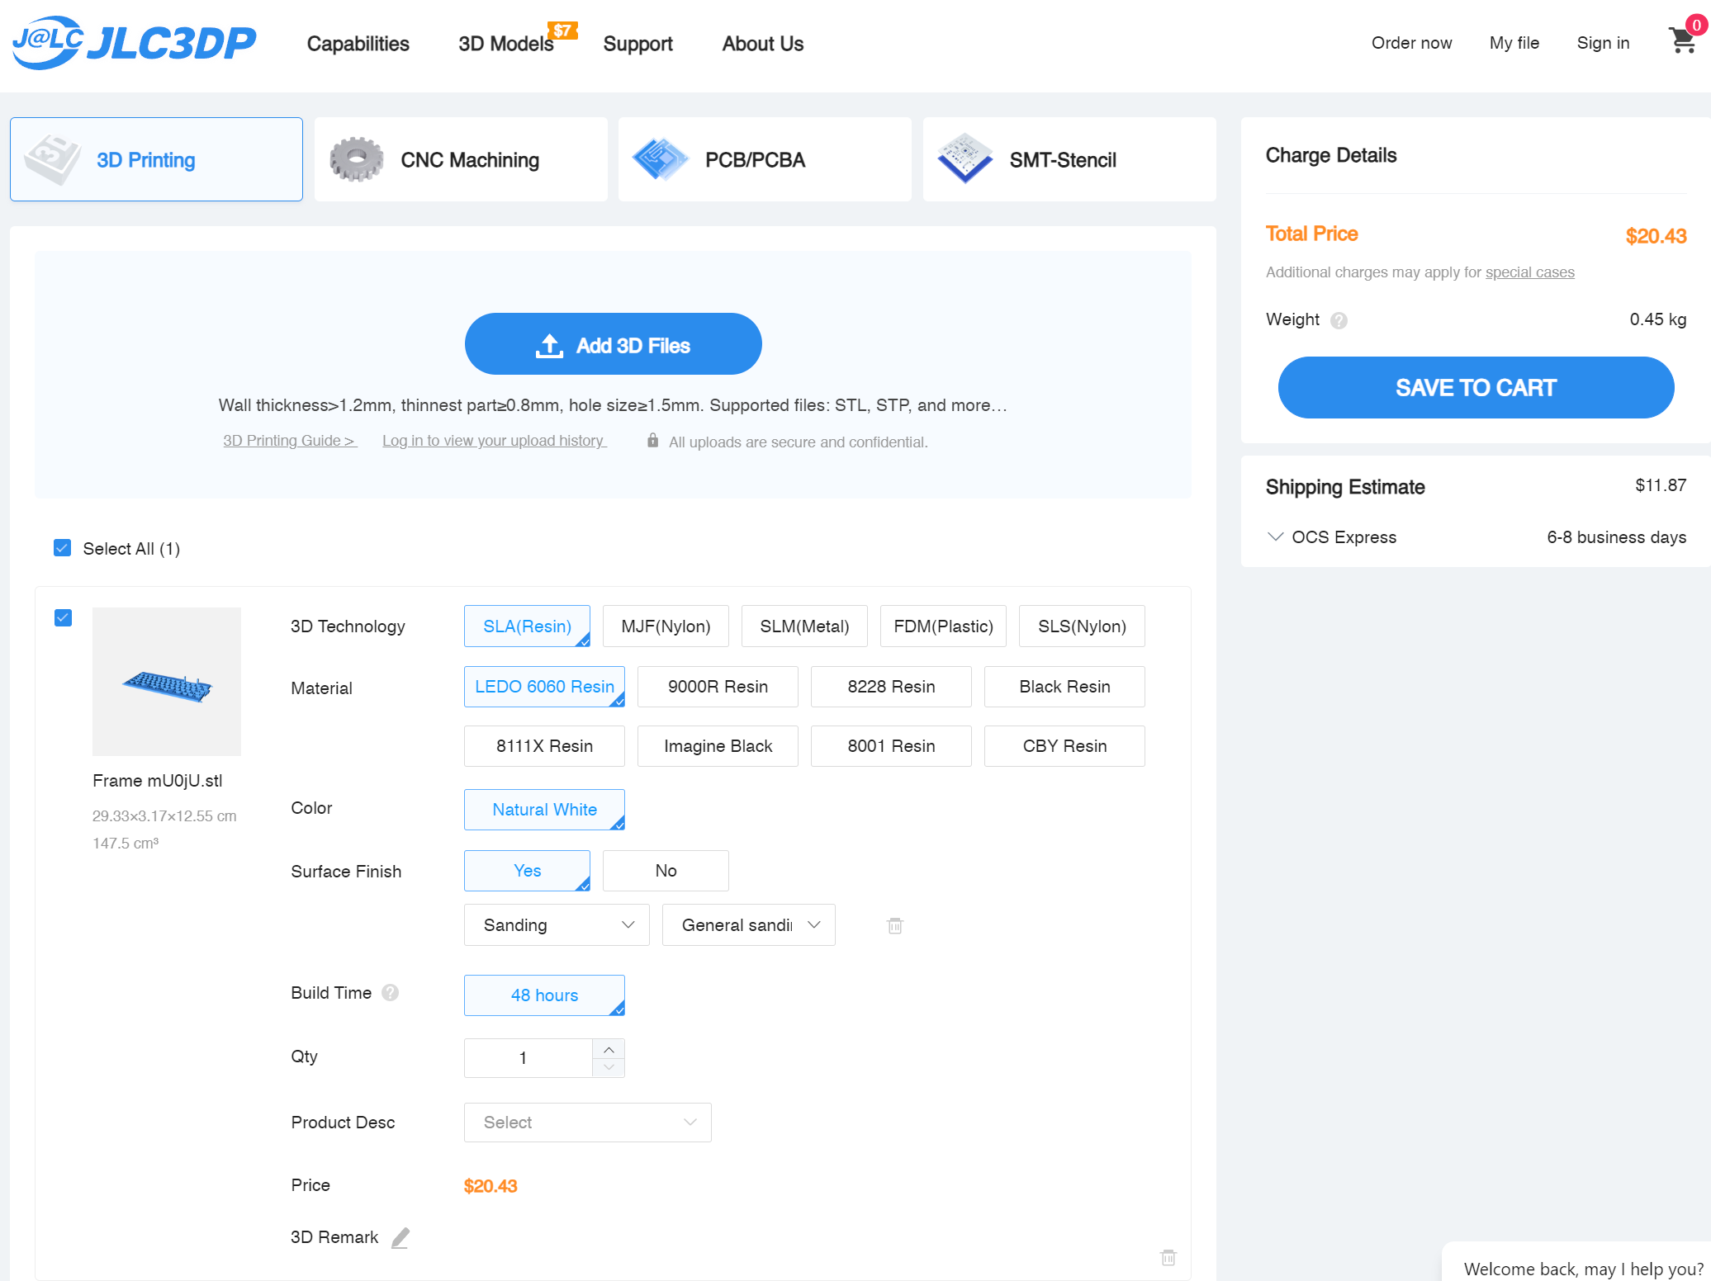1711x1281 pixels.
Task: Decrease quantity with down arrow
Action: 609,1067
